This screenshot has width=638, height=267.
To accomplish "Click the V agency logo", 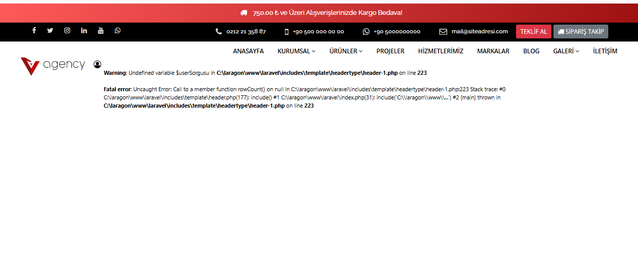I will pos(53,65).
